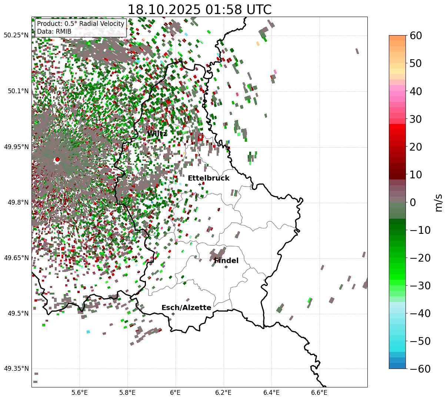Select the Esch/Alzette city label
Image resolution: width=447 pixels, height=400 pixels.
[x=186, y=308]
